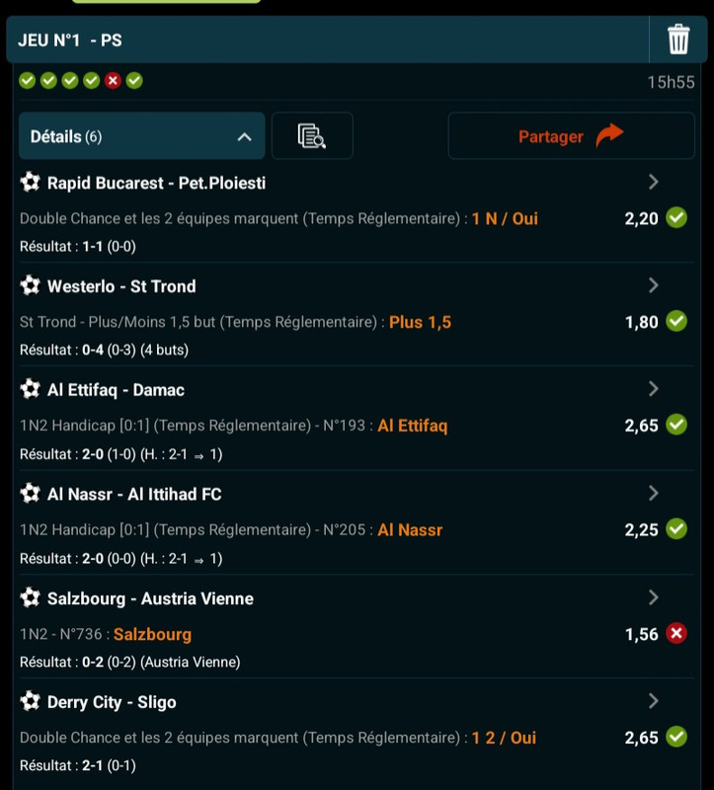The width and height of the screenshot is (714, 790).
Task: Click the 15h55 timestamp
Action: (x=671, y=82)
